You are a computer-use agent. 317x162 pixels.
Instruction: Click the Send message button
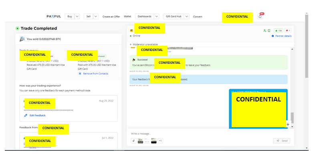click(282, 141)
